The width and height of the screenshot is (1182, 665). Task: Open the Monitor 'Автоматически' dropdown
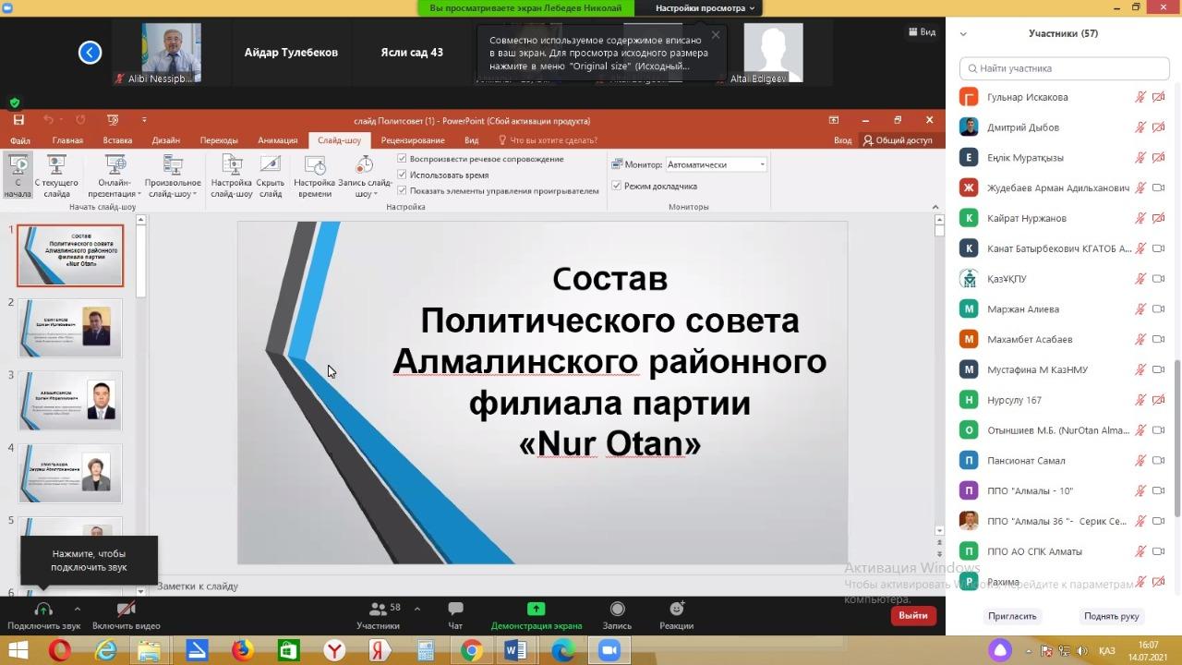[x=717, y=164]
